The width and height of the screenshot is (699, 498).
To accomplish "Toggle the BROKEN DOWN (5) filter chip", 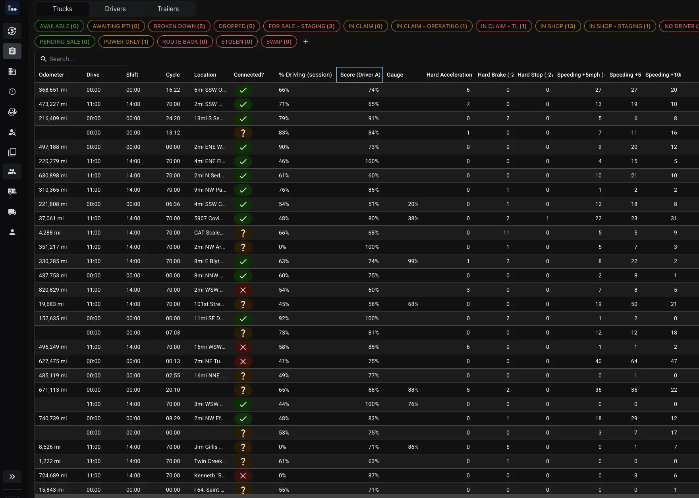I will (x=179, y=26).
